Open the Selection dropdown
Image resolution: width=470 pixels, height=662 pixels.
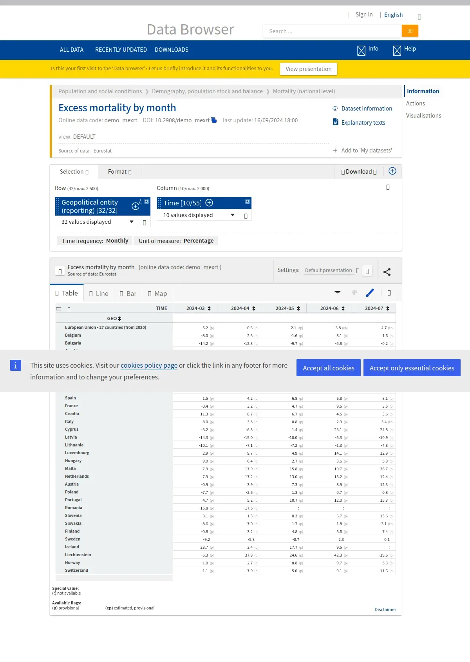(x=74, y=172)
